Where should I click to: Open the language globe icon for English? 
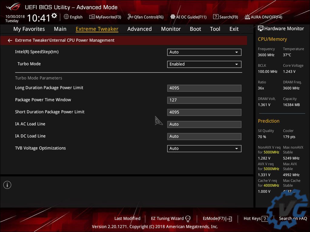pos(66,17)
